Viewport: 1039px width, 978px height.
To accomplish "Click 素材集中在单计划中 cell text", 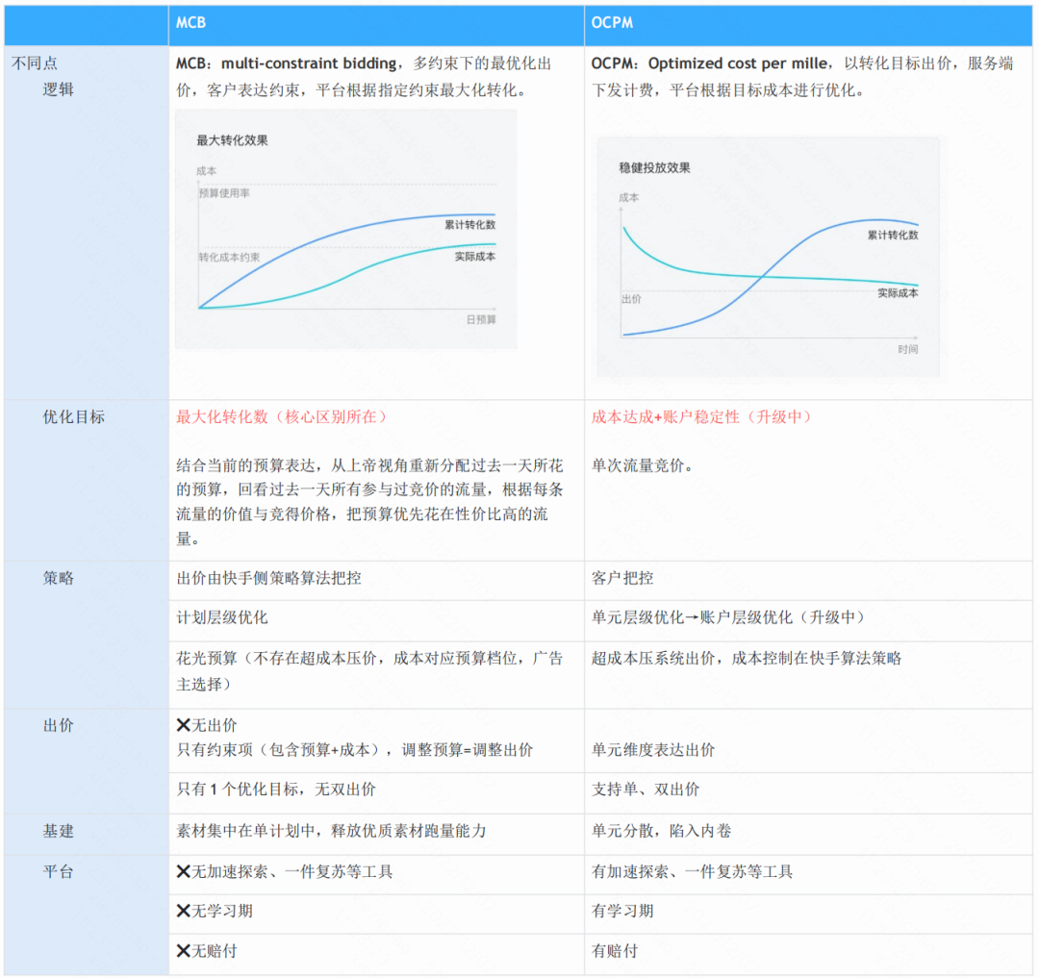I will tap(331, 831).
